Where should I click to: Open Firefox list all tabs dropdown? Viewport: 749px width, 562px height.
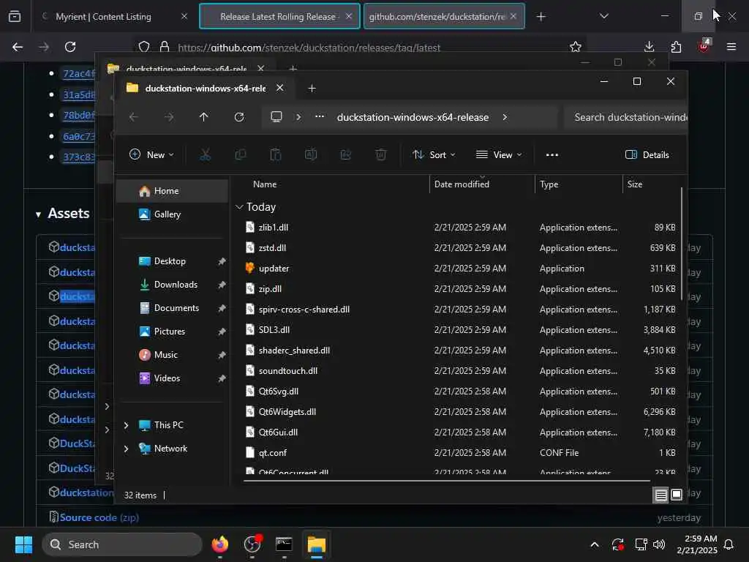[603, 16]
